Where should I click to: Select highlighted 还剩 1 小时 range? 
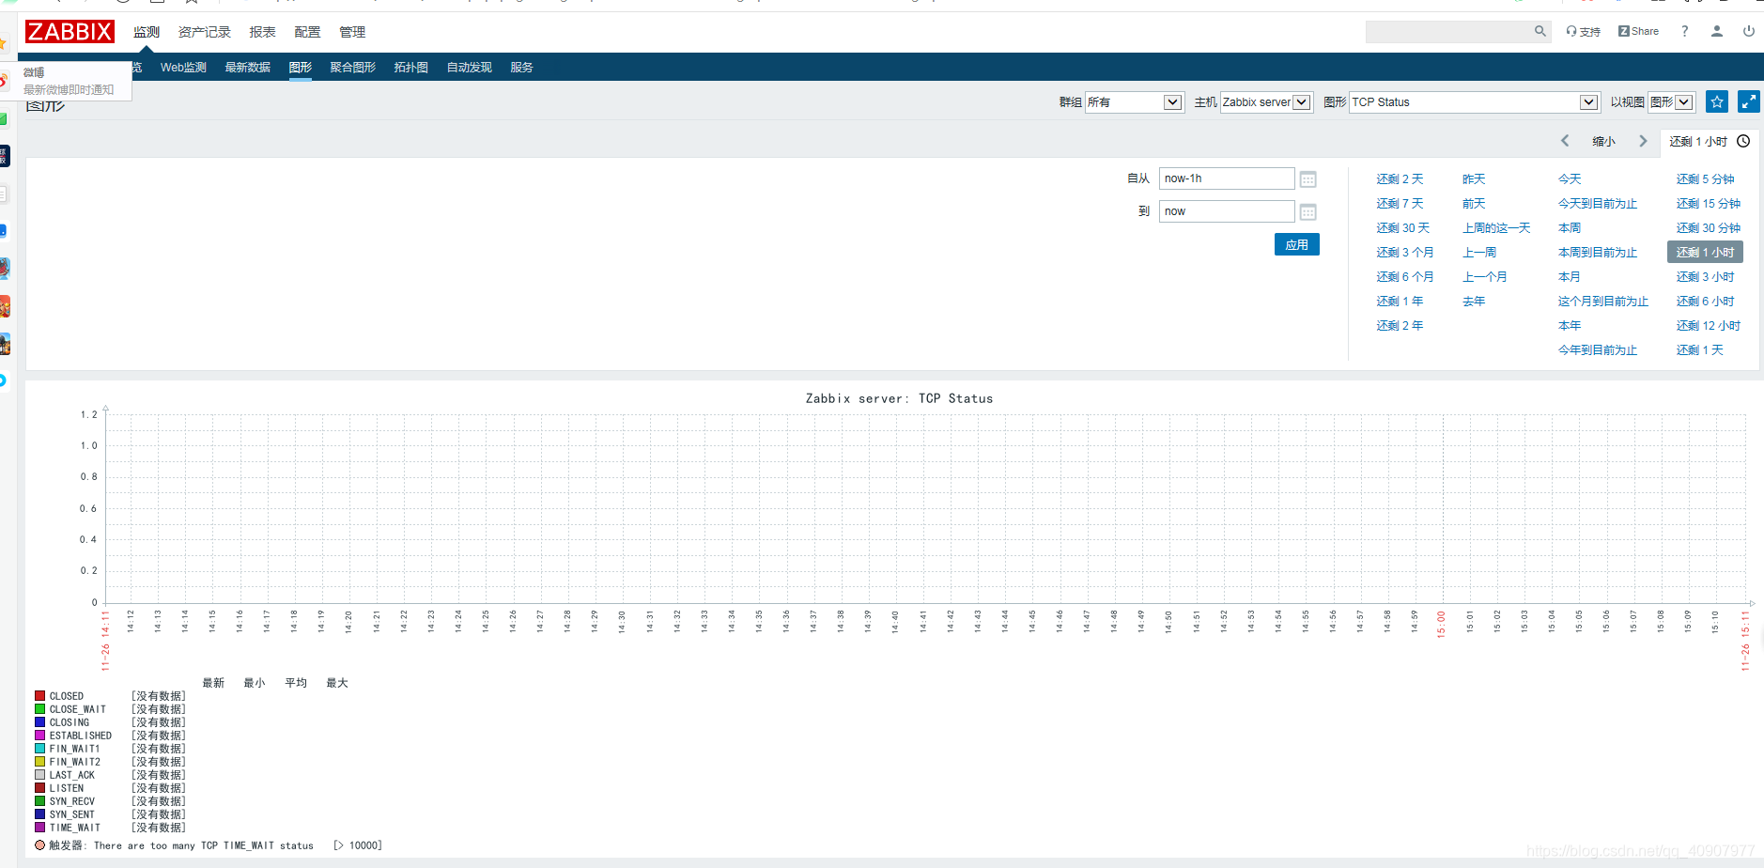pyautogui.click(x=1706, y=253)
